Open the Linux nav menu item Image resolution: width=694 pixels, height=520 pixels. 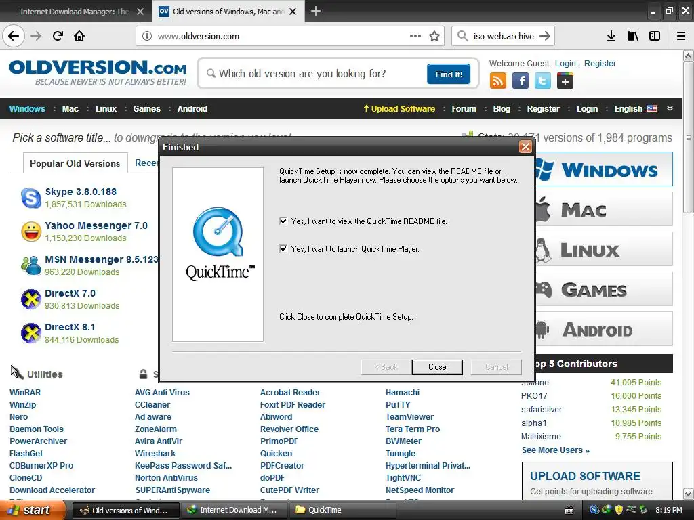pyautogui.click(x=106, y=109)
